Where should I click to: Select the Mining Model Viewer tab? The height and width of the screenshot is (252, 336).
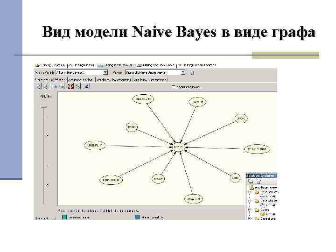[x=116, y=65]
